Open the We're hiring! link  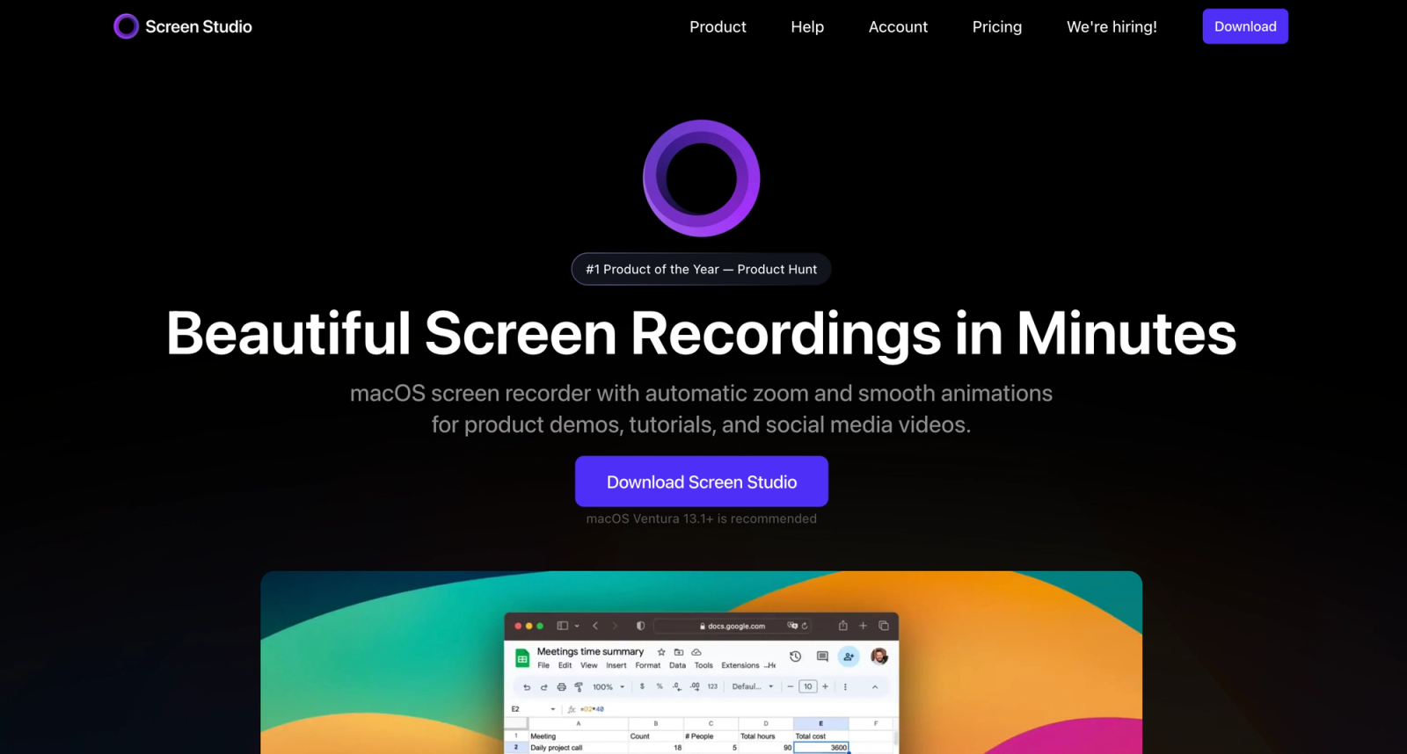click(1112, 27)
